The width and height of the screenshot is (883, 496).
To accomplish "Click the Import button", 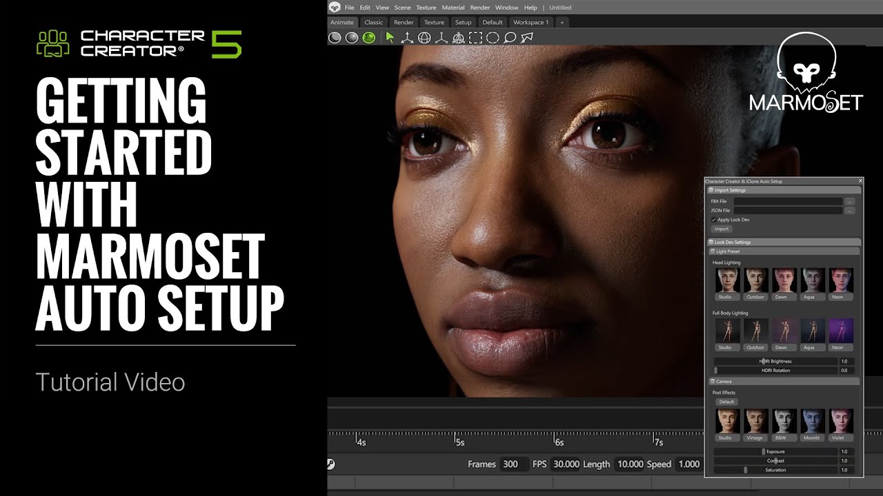I will (x=722, y=229).
